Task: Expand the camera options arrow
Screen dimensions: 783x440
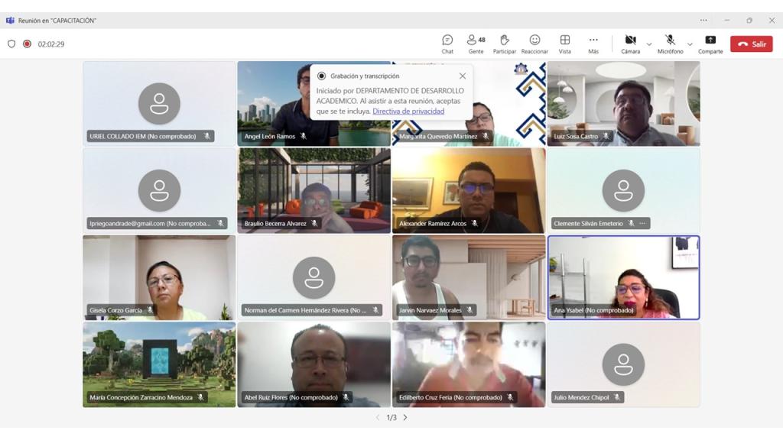Action: point(649,44)
